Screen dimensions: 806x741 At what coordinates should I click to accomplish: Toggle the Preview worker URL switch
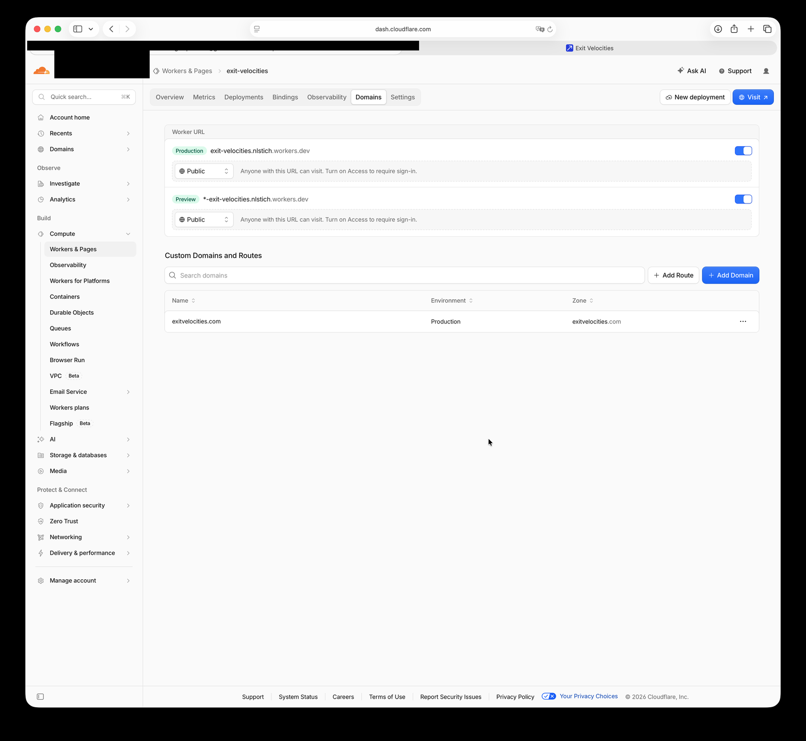[x=743, y=199]
